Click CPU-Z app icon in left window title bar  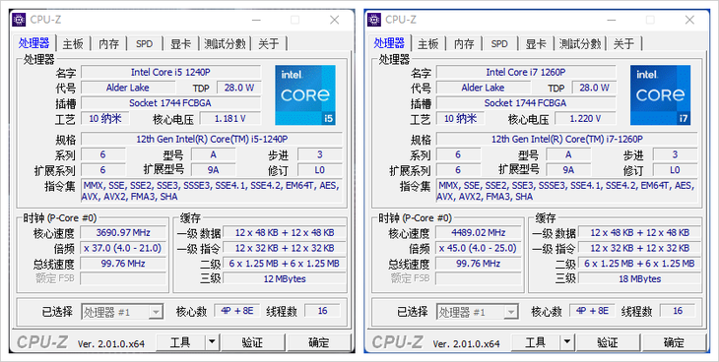point(19,20)
